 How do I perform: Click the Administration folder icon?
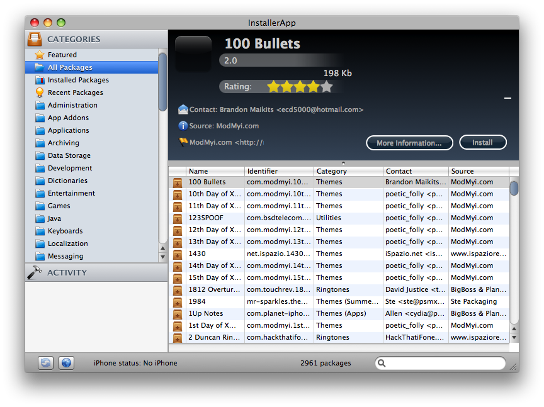(x=40, y=106)
